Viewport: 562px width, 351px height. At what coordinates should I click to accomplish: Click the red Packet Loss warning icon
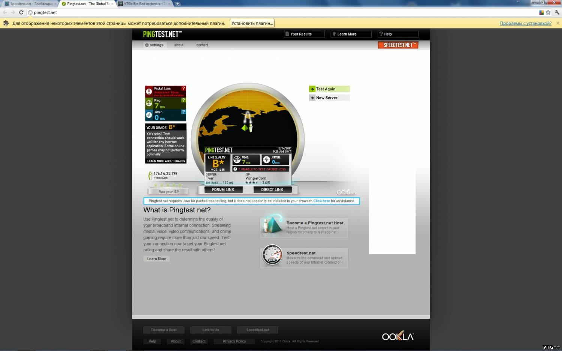point(149,91)
